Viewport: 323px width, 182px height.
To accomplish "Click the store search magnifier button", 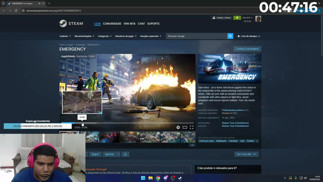I will pyautogui.click(x=230, y=36).
